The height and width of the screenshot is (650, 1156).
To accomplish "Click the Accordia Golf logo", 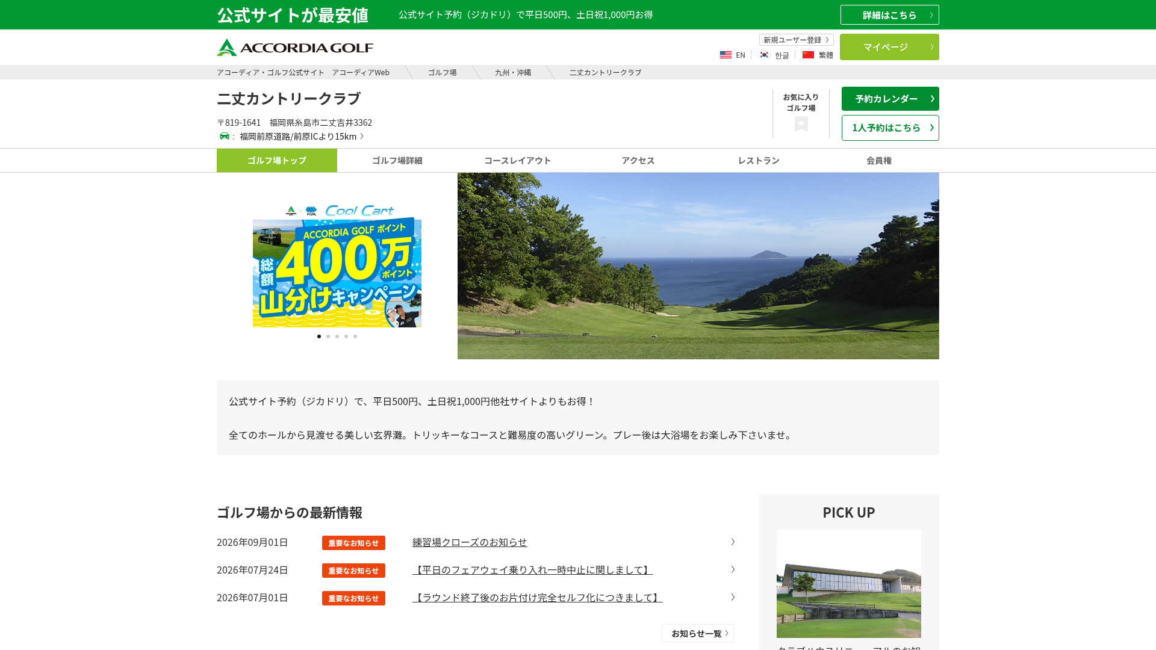I will (295, 48).
